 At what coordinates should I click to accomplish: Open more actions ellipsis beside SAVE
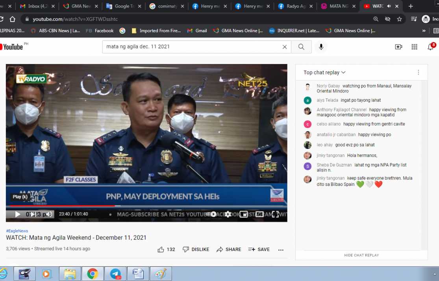pyautogui.click(x=281, y=250)
